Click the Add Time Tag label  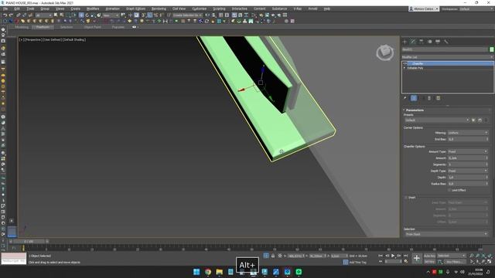click(x=357, y=263)
